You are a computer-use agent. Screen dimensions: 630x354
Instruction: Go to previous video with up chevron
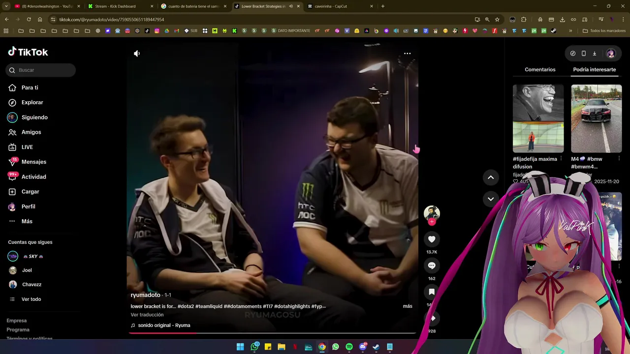coord(491,177)
